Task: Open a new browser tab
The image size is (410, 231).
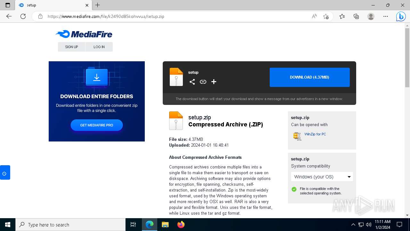Action: (x=98, y=5)
